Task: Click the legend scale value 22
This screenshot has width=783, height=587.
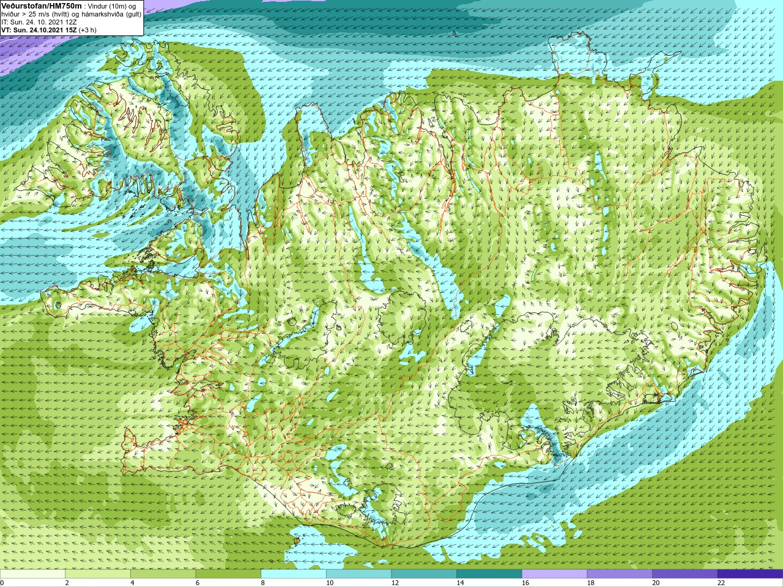Action: click(721, 583)
